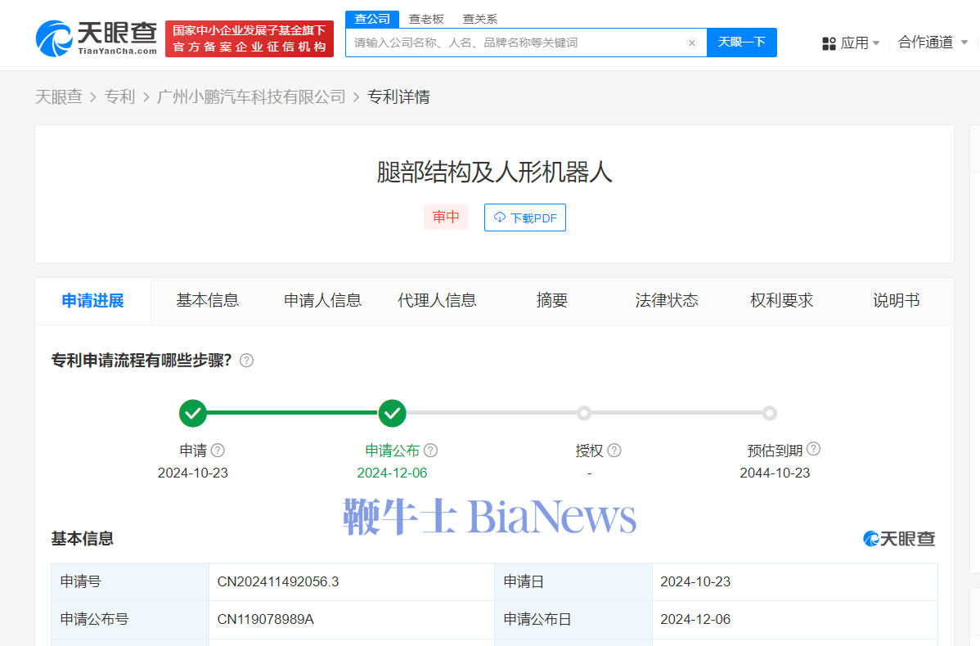Image resolution: width=980 pixels, height=646 pixels.
Task: Open the 专利 breadcrumb link
Action: (119, 96)
